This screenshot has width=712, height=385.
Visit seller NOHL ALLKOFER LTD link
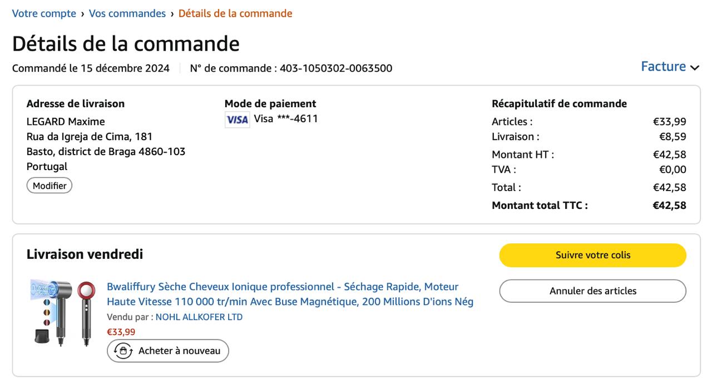pos(199,317)
